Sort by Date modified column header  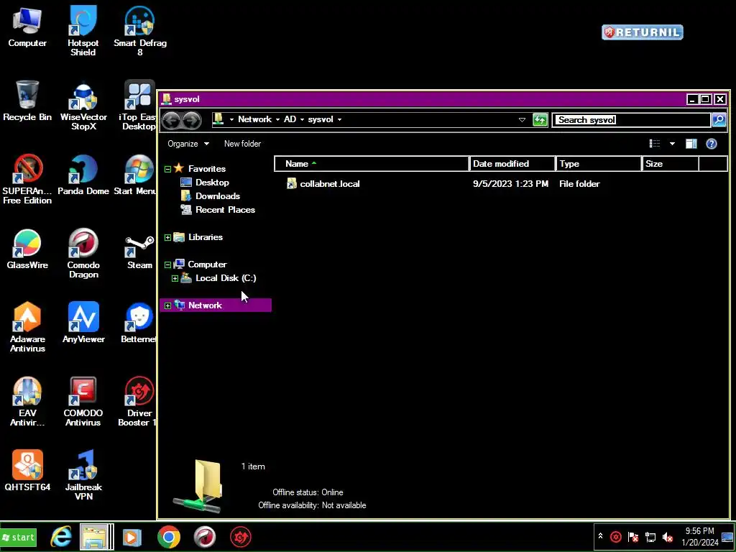512,163
